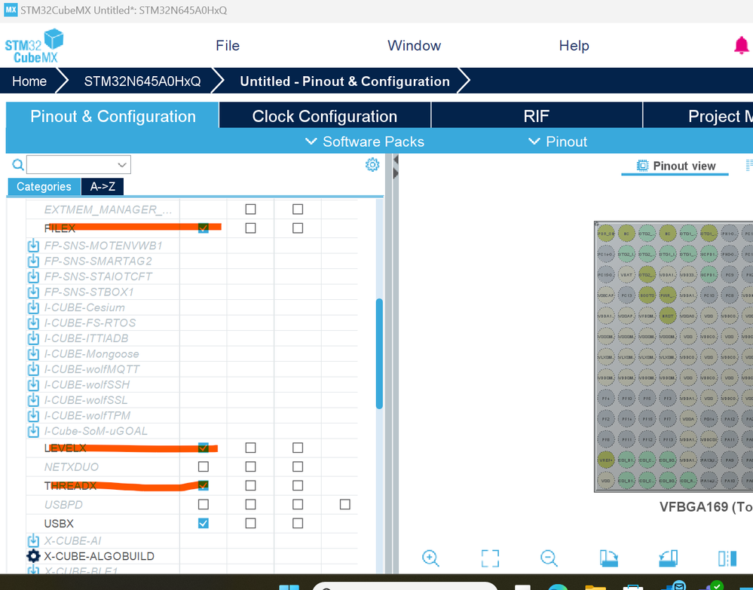Switch to the A->Z listing tab
Screen dimensions: 753x590
pos(103,186)
